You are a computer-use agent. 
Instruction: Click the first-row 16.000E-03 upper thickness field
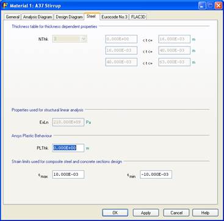coord(175,39)
